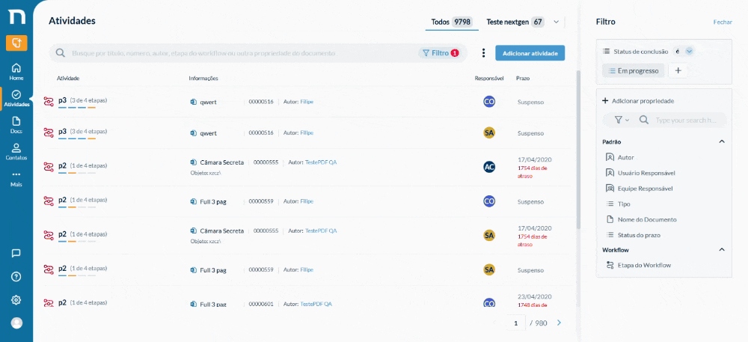Open the Mais menu in sidebar
Viewport: 748px width, 342px height.
16,178
